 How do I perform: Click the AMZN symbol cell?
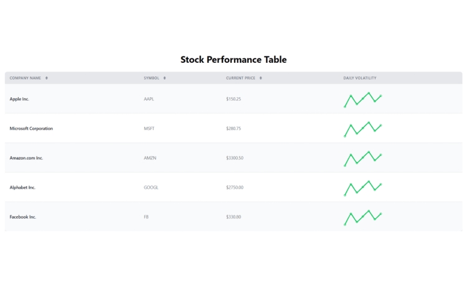tap(150, 158)
